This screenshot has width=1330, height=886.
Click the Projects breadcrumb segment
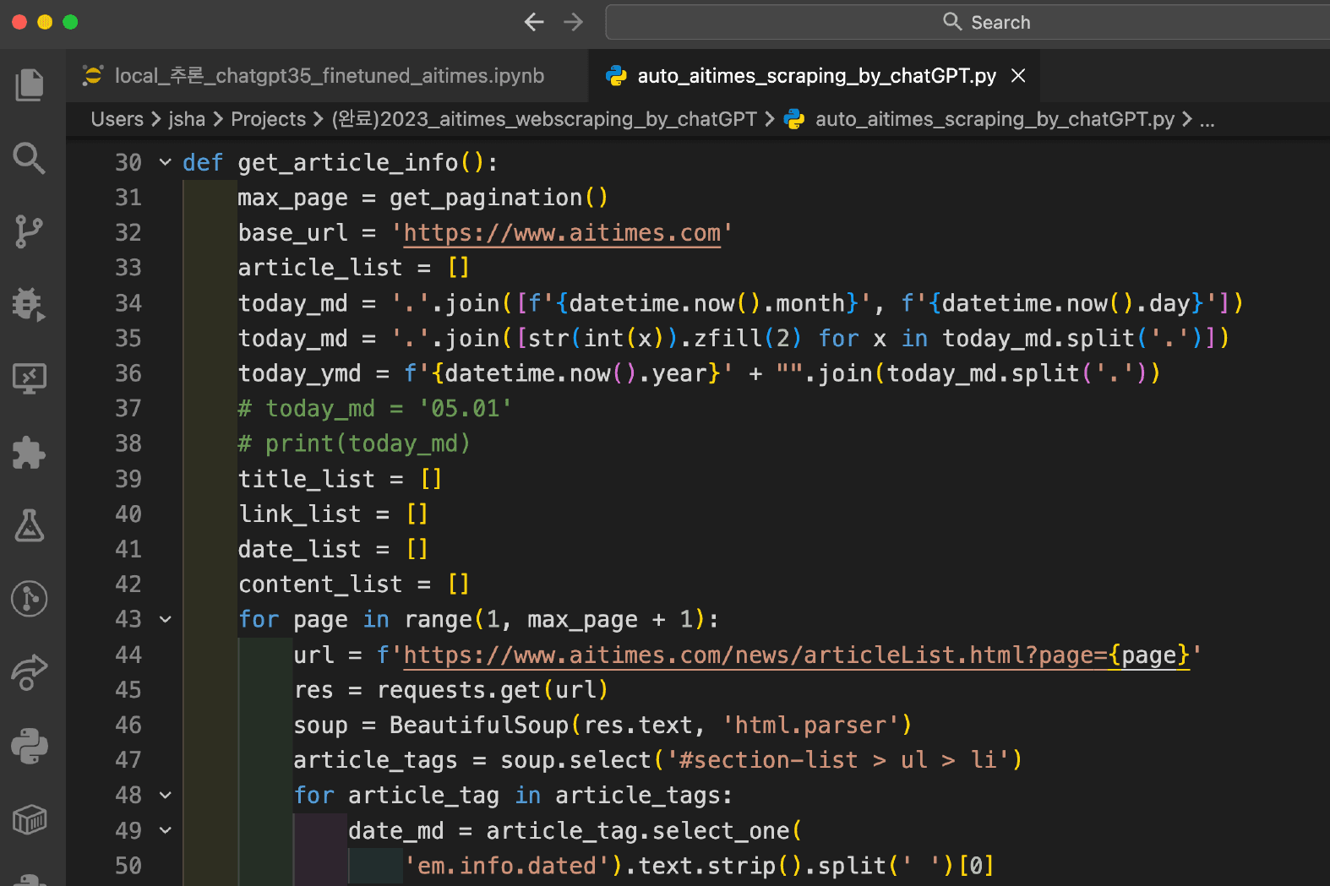(268, 119)
